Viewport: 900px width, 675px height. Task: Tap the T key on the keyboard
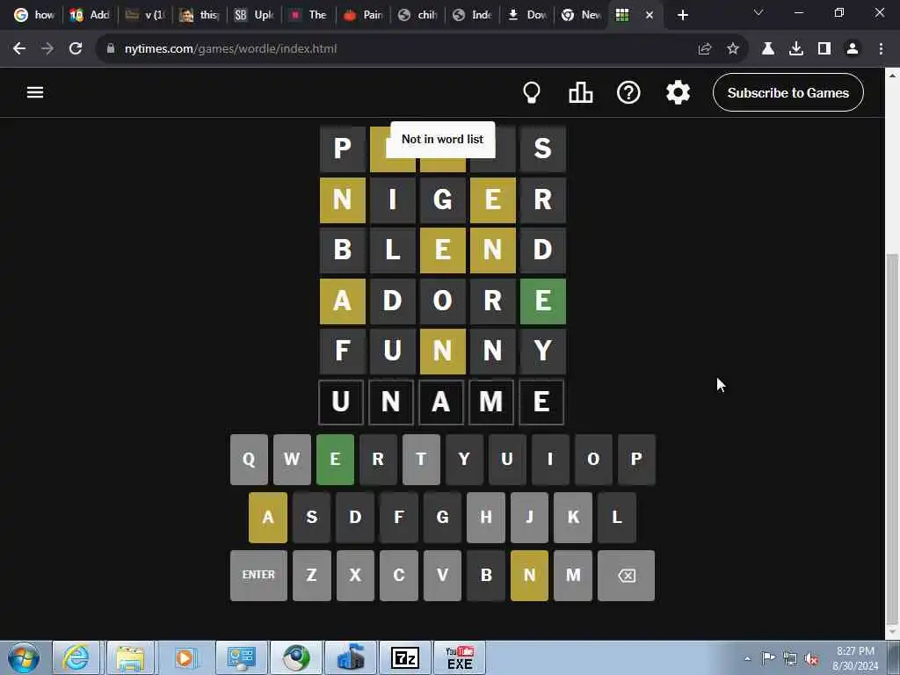[x=421, y=459]
